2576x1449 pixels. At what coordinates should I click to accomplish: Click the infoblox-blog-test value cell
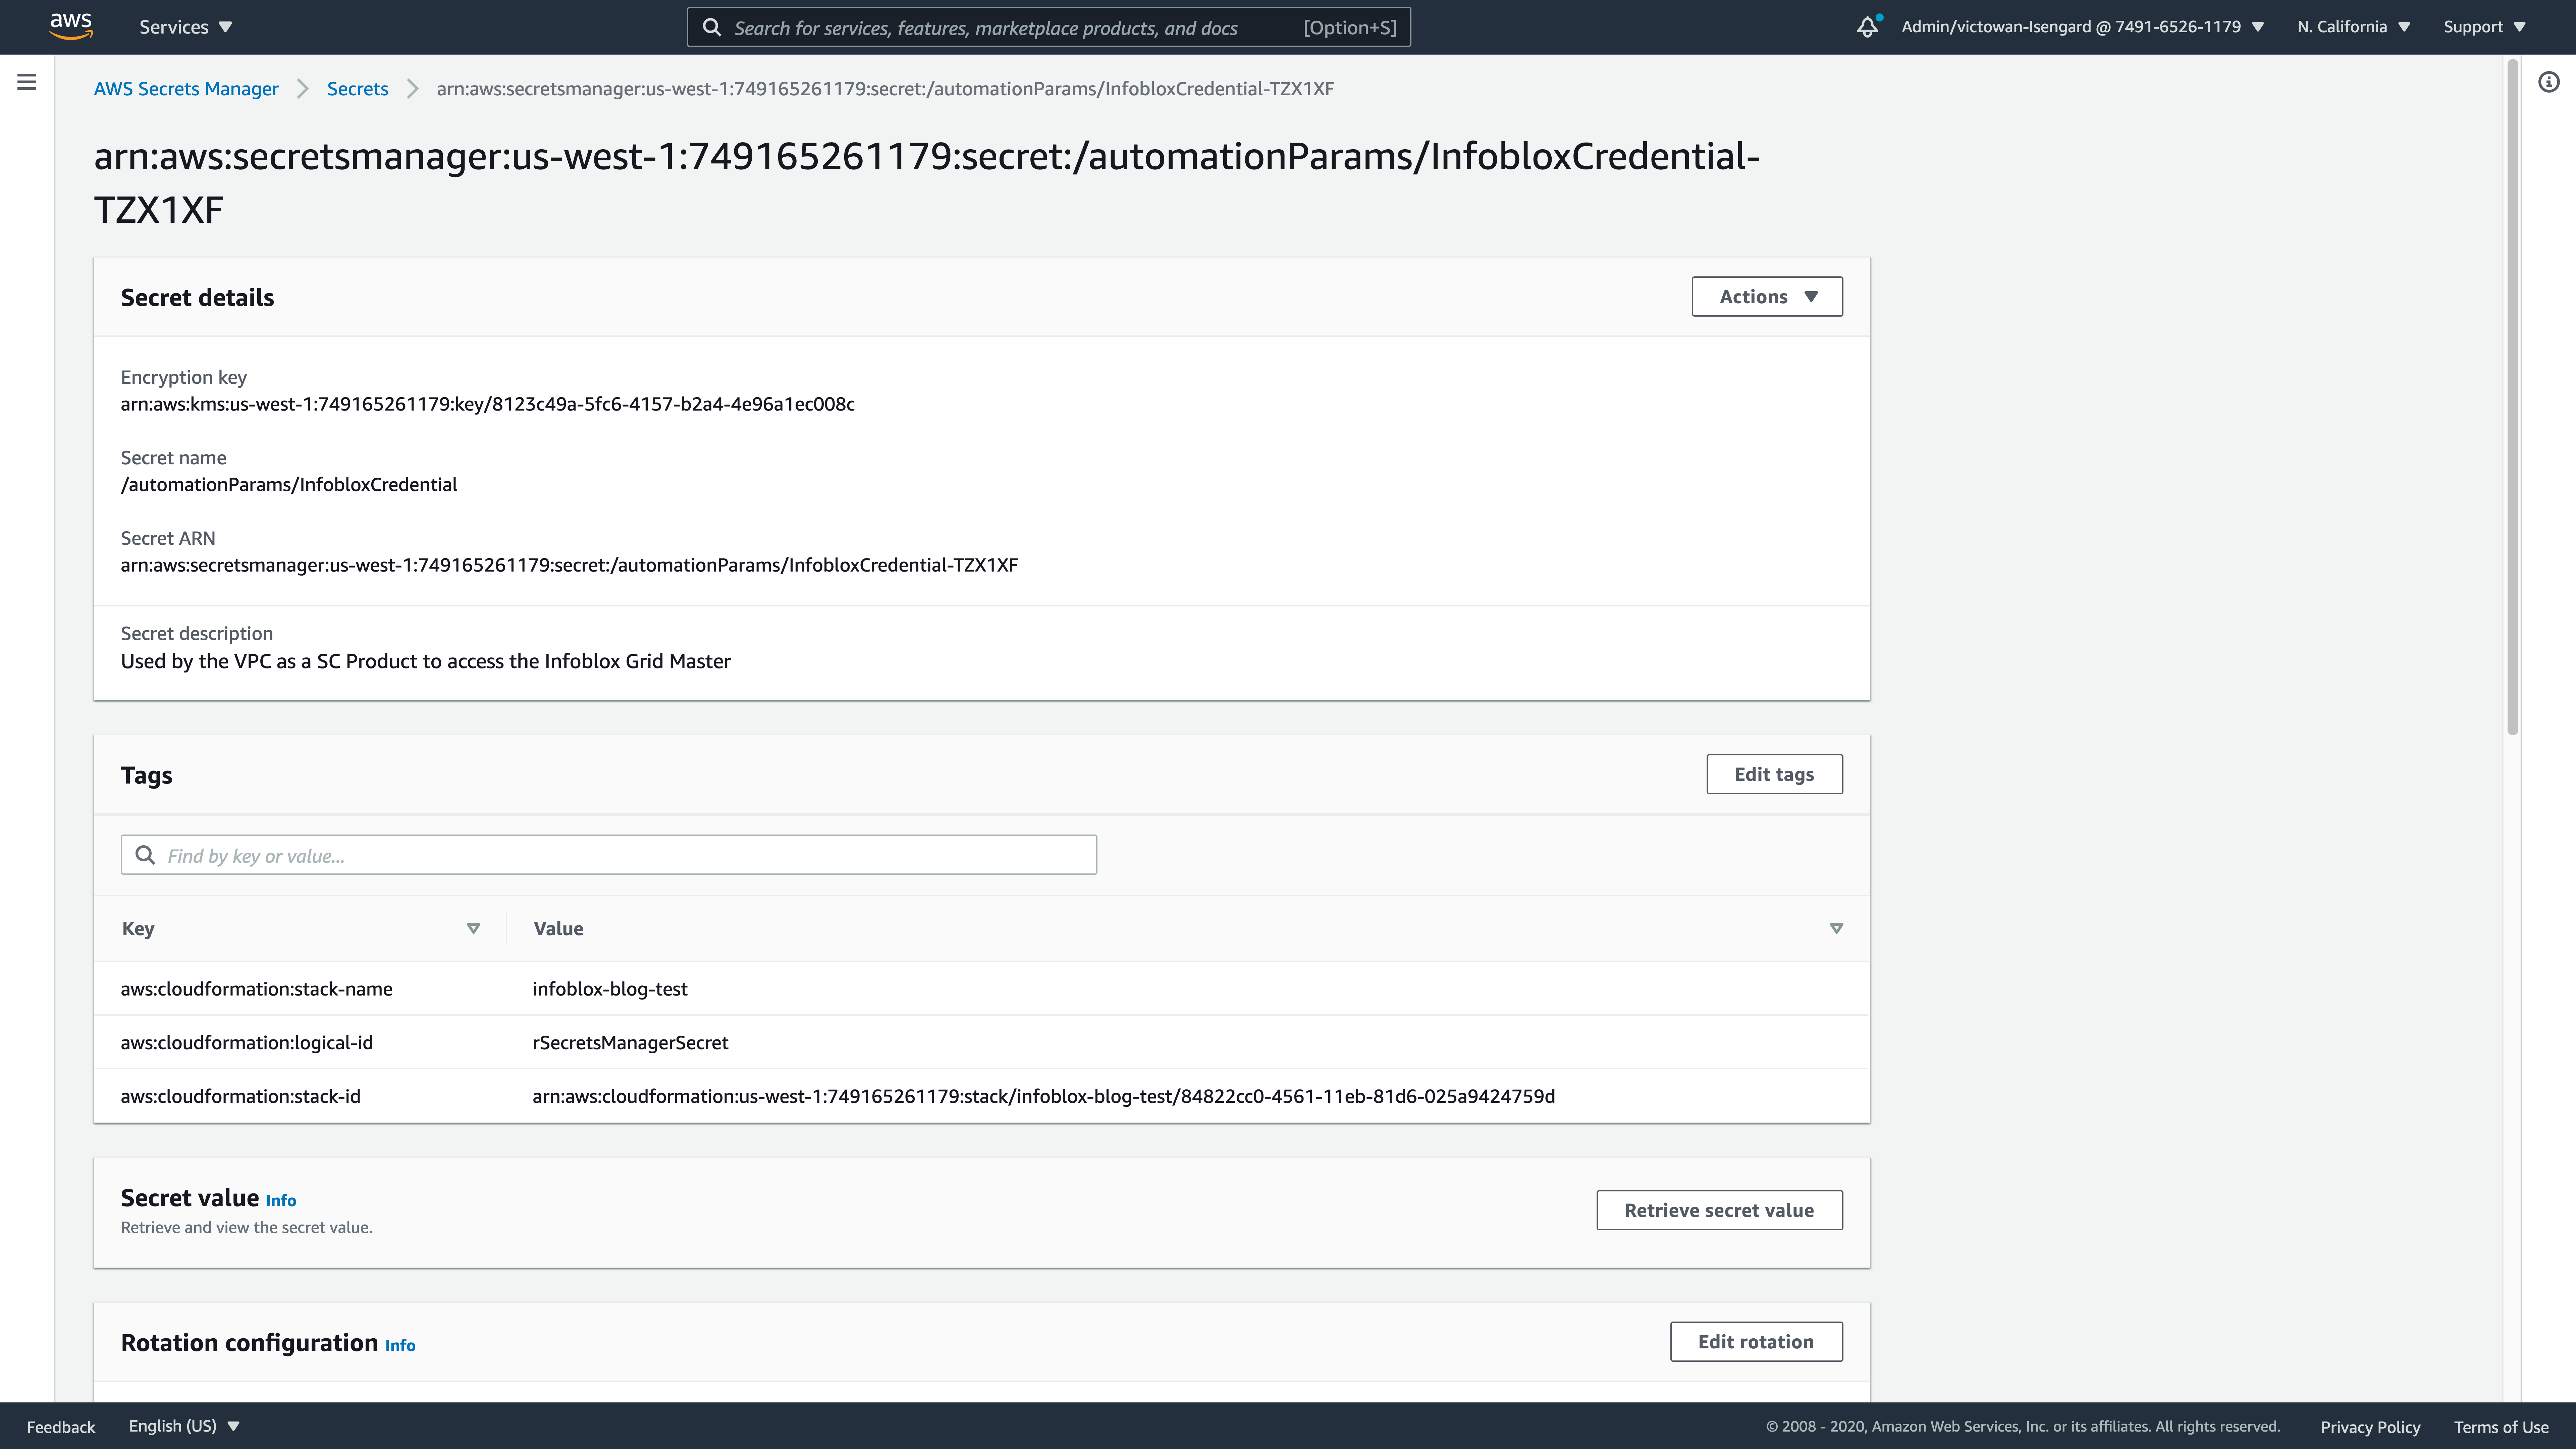[610, 989]
